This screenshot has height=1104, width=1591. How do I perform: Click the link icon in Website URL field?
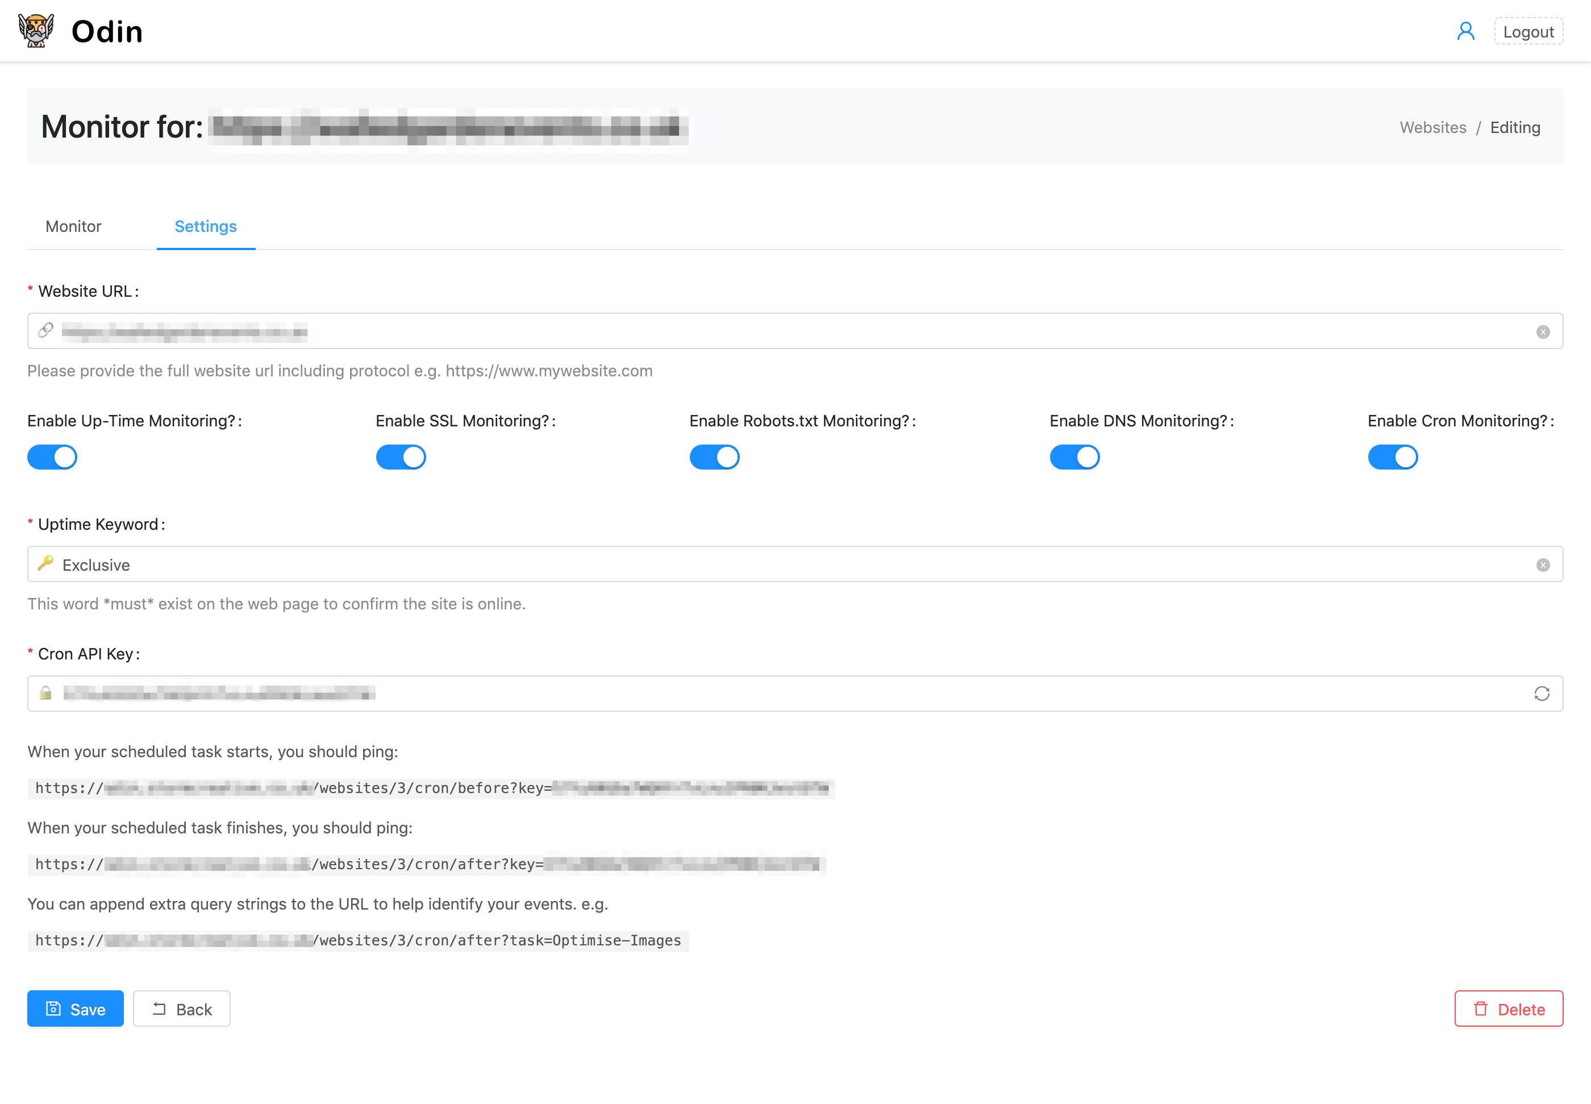(45, 331)
